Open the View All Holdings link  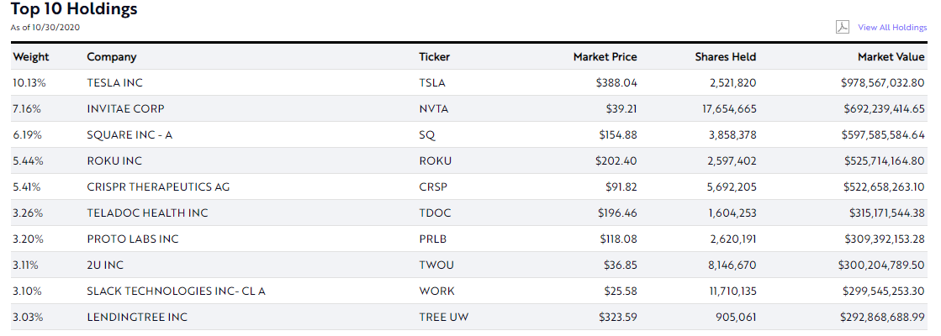[x=891, y=28]
